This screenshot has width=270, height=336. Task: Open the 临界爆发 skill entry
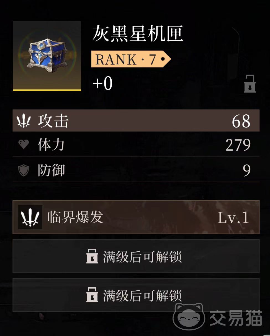(x=136, y=217)
